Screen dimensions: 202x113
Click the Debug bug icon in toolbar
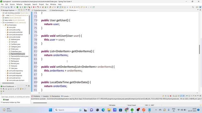pyautogui.click(x=20, y=7)
